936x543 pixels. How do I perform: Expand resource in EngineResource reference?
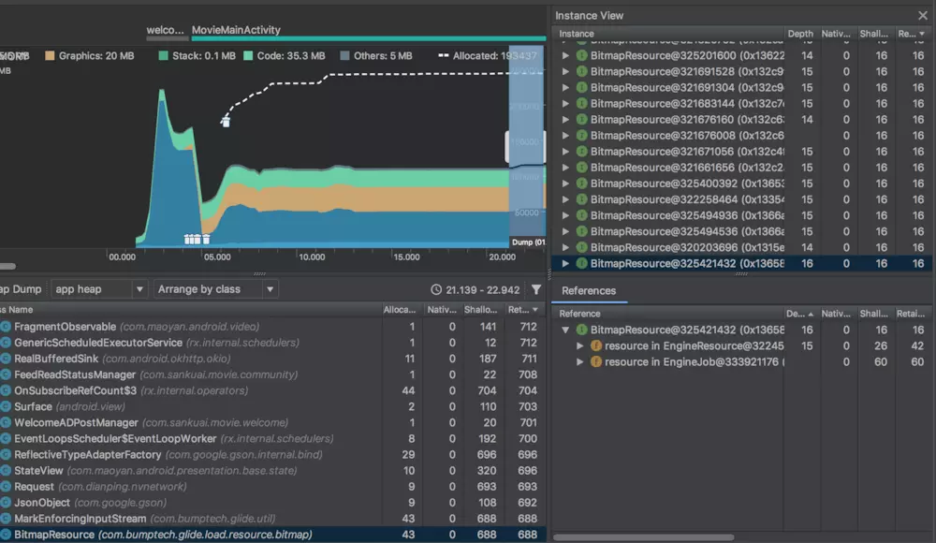point(579,345)
